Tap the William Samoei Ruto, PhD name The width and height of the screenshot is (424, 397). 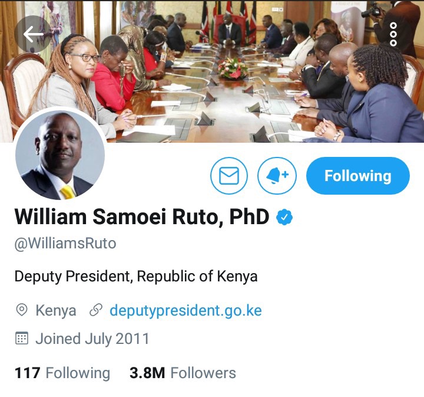pyautogui.click(x=142, y=217)
